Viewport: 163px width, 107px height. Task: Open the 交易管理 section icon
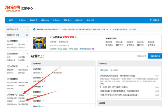point(8,41)
